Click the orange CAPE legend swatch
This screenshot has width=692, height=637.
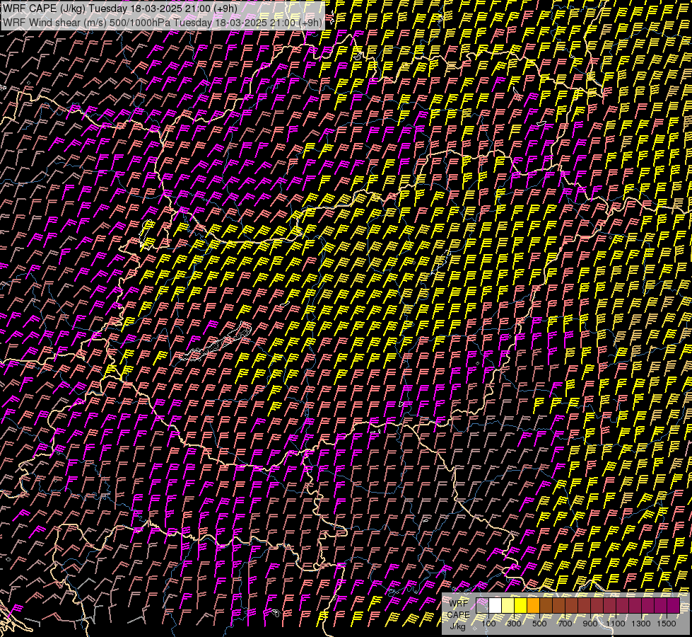click(534, 605)
